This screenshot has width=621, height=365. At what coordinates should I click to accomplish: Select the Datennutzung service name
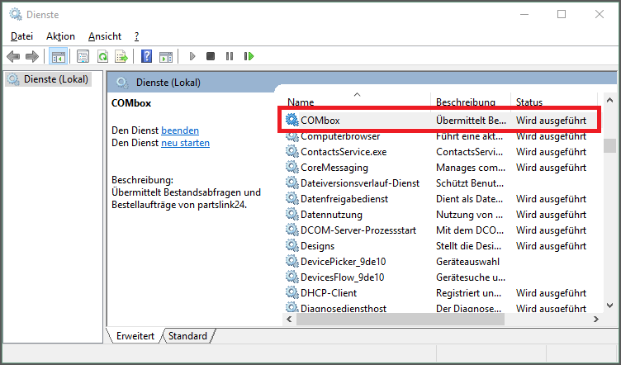coord(331,215)
